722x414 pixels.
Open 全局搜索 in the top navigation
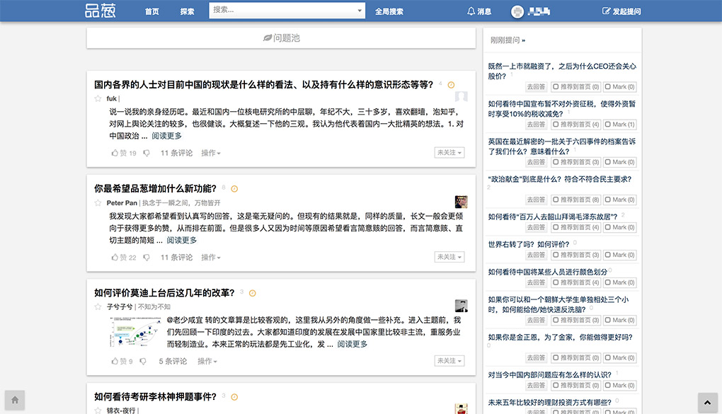pyautogui.click(x=389, y=11)
